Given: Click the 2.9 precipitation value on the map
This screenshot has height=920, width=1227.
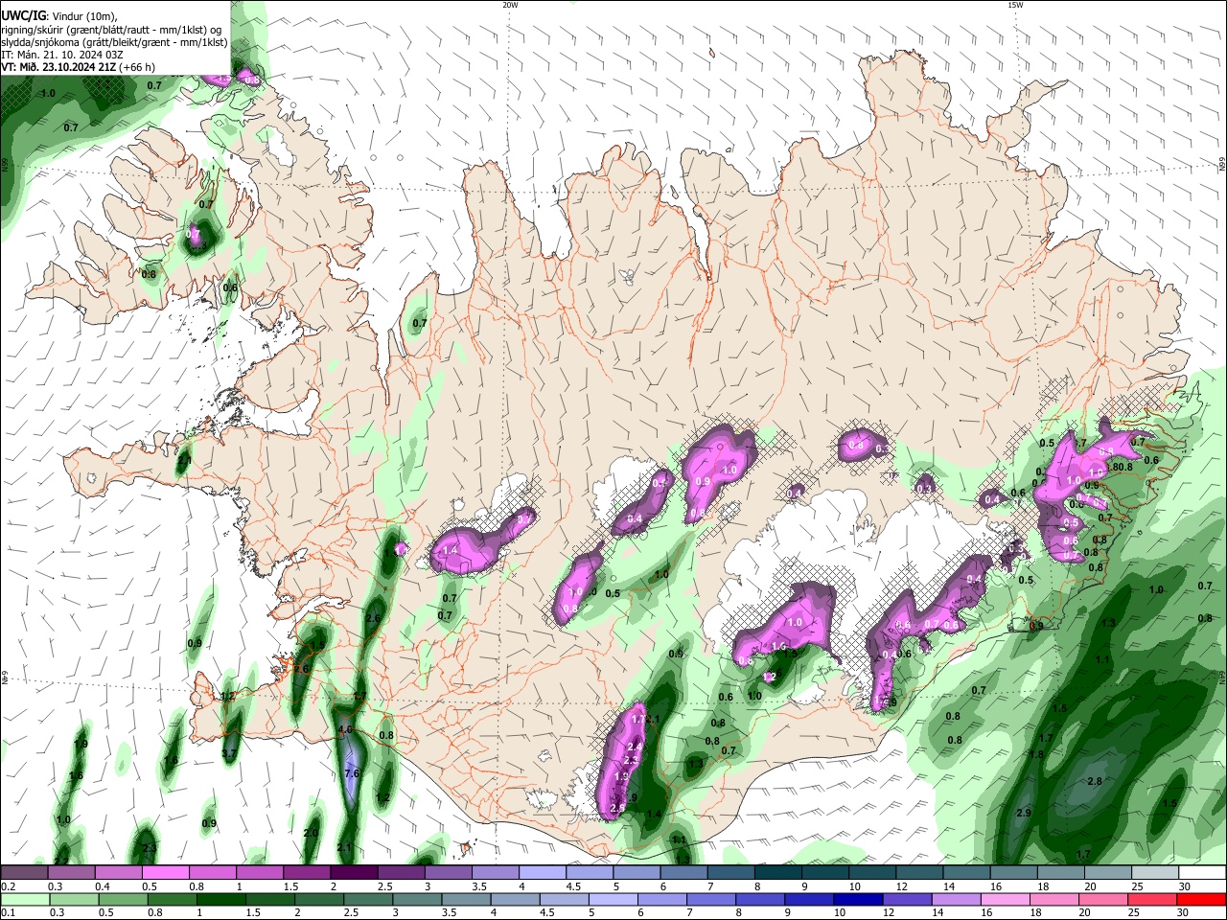Looking at the screenshot, I should tap(1023, 814).
